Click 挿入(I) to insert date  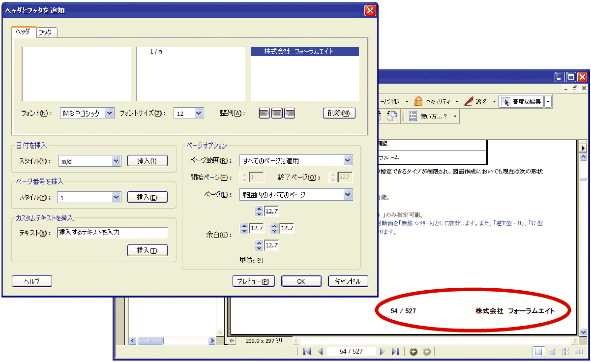(x=147, y=161)
